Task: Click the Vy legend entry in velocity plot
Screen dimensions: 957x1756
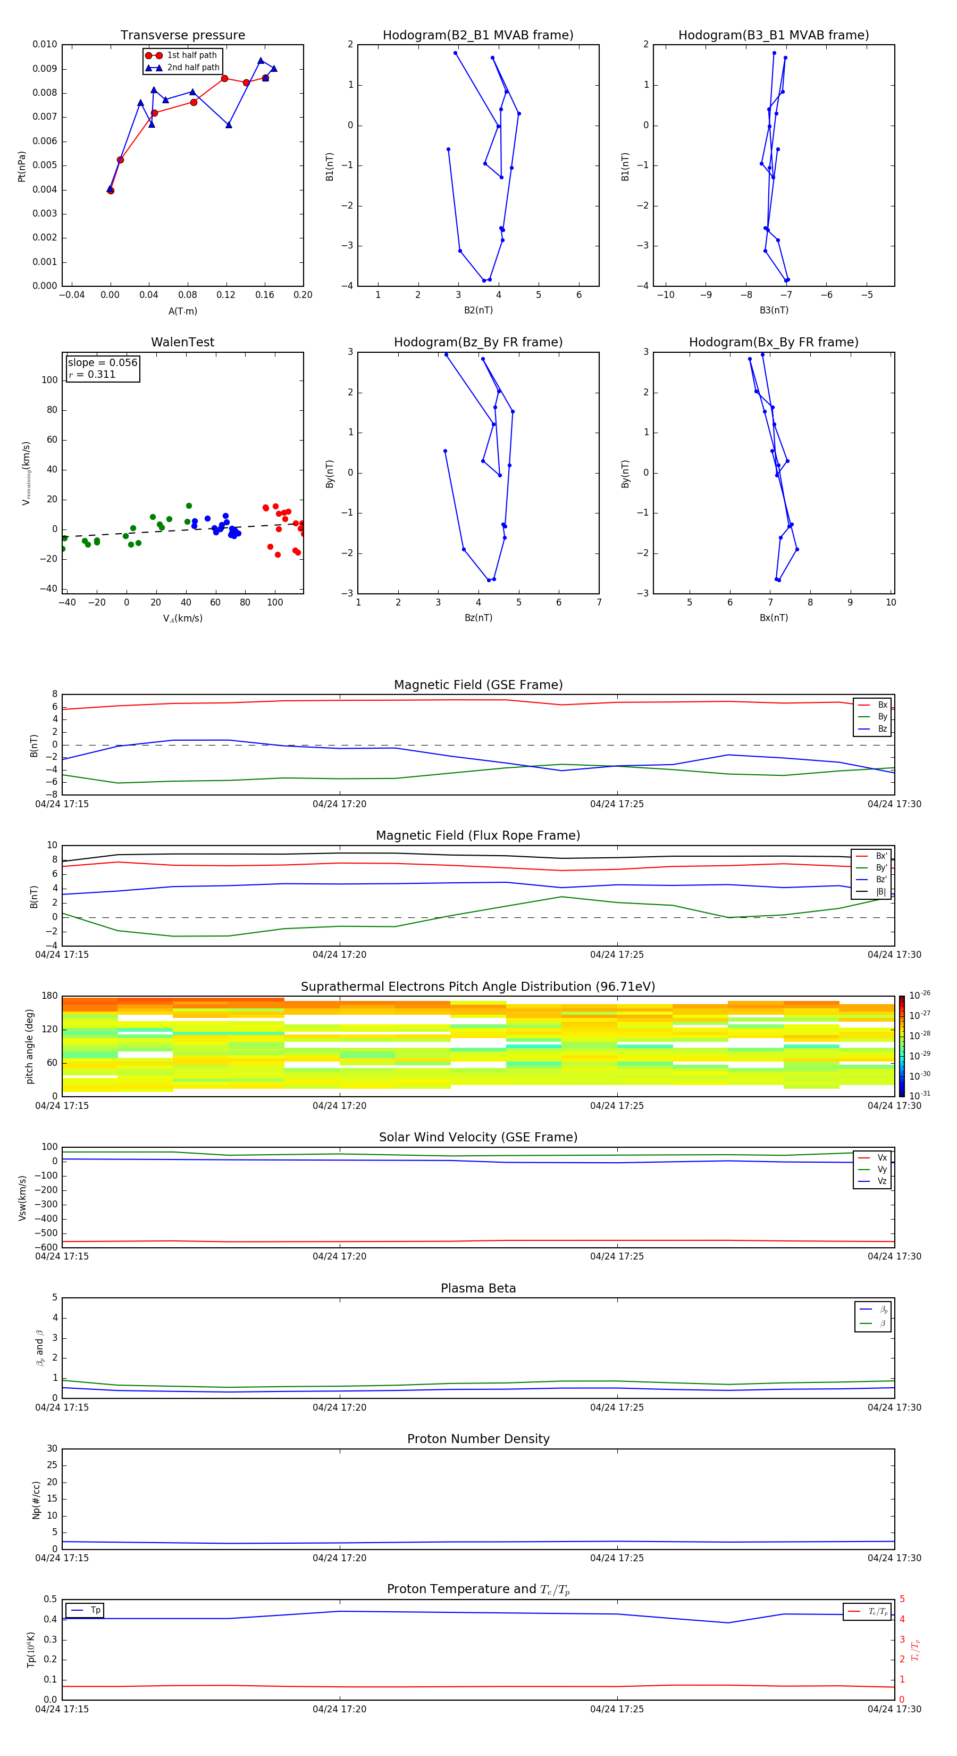Action: point(872,1169)
